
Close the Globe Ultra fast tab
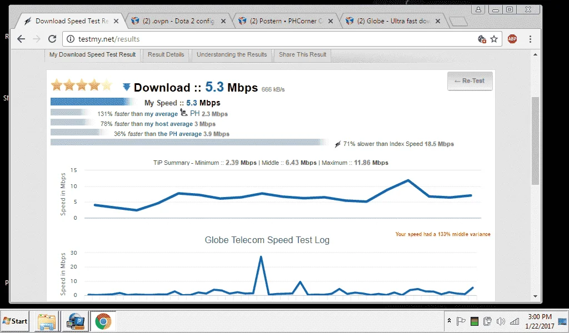(438, 22)
